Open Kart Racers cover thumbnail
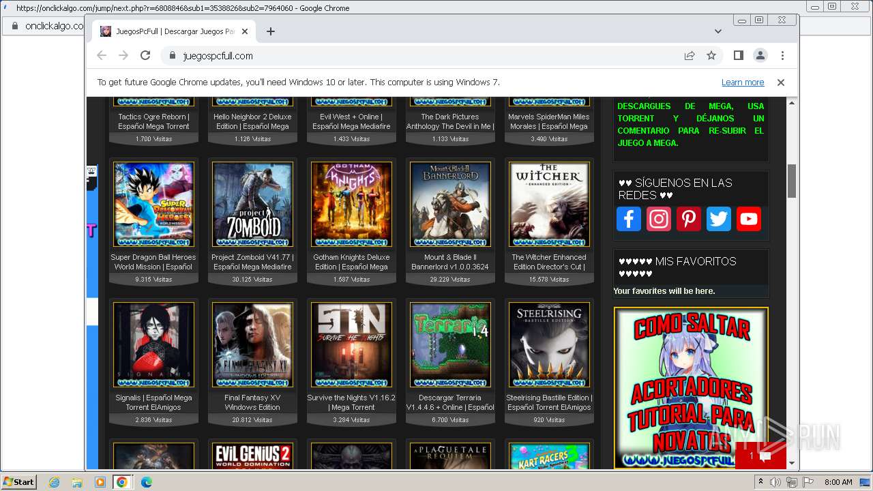Screen dimensions: 873x491 click(549, 456)
